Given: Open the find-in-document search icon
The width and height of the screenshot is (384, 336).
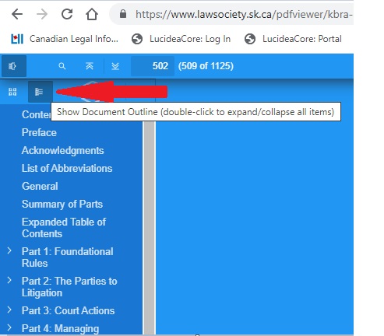Looking at the screenshot, I should point(62,66).
